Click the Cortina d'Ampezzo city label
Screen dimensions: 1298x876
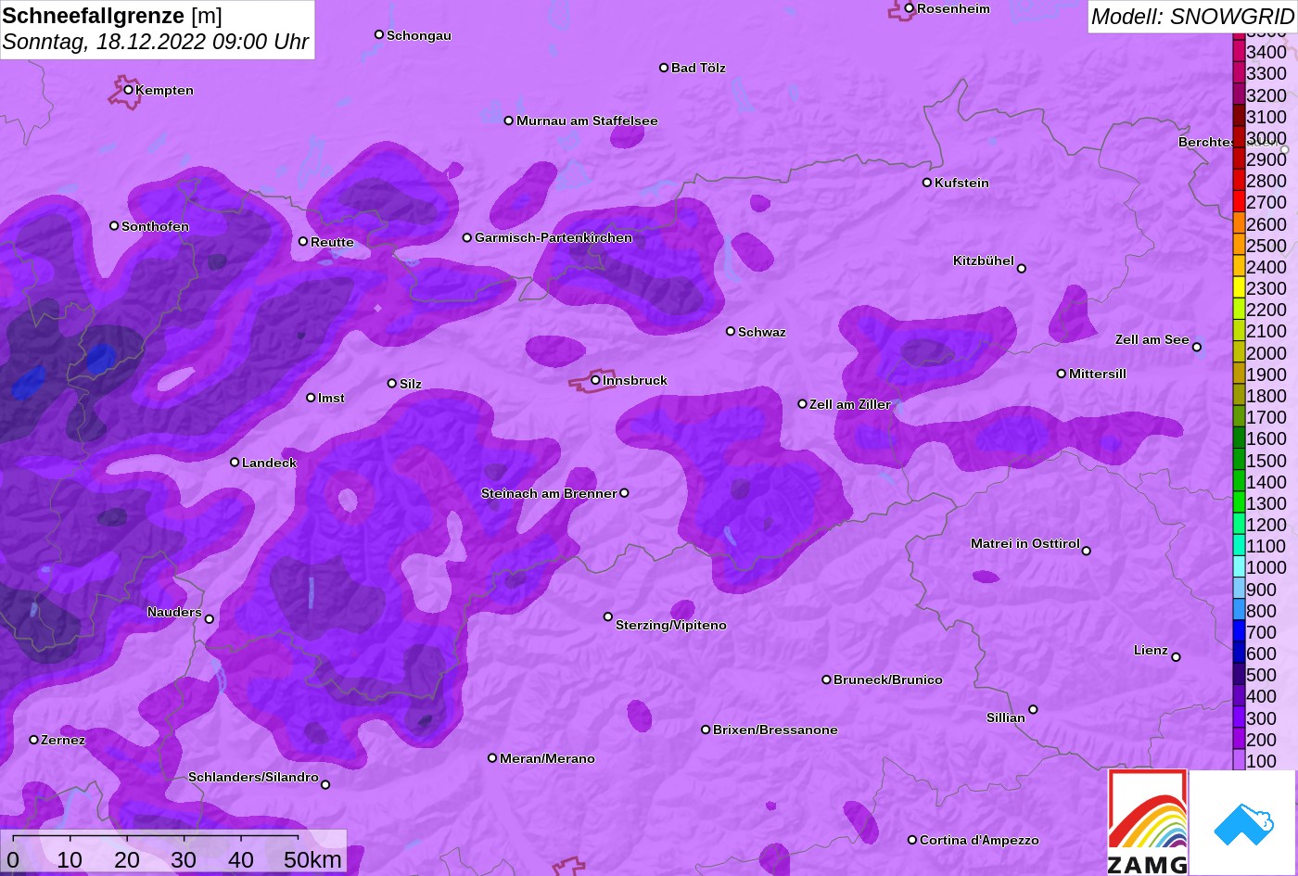tap(979, 840)
